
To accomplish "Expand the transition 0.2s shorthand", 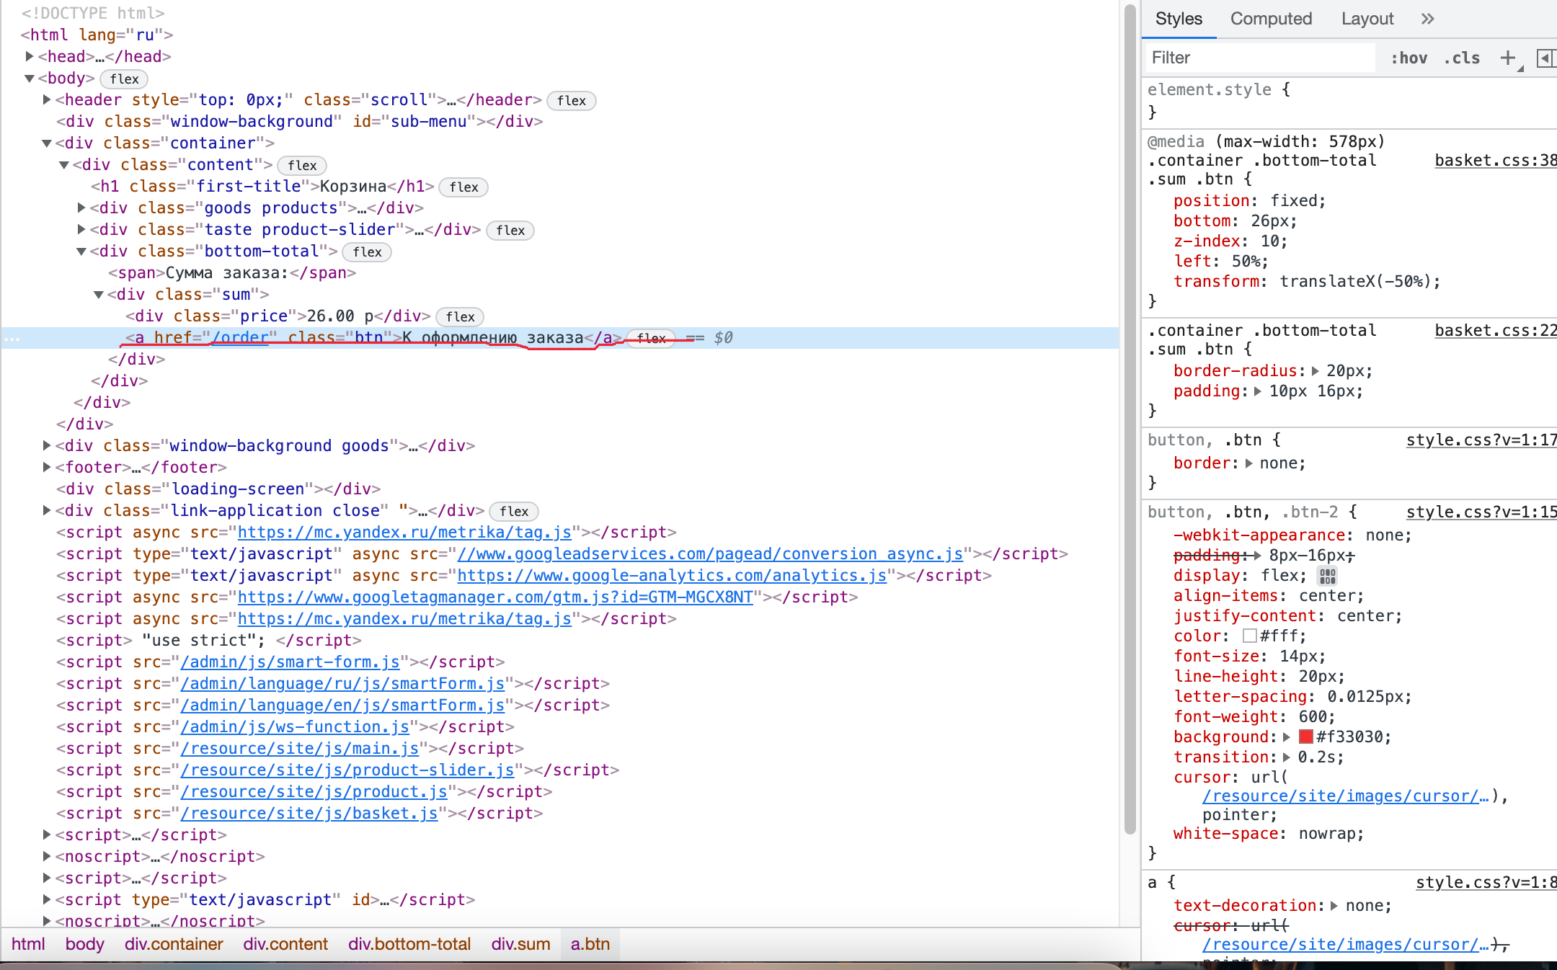I will [1286, 757].
